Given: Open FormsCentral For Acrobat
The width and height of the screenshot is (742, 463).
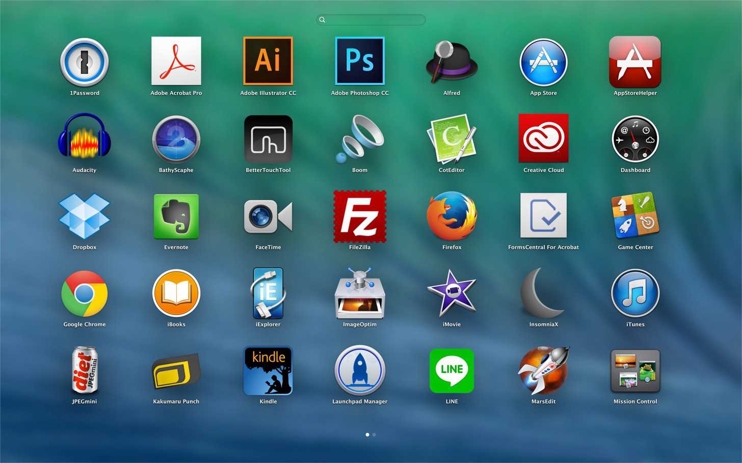Looking at the screenshot, I should tap(543, 215).
